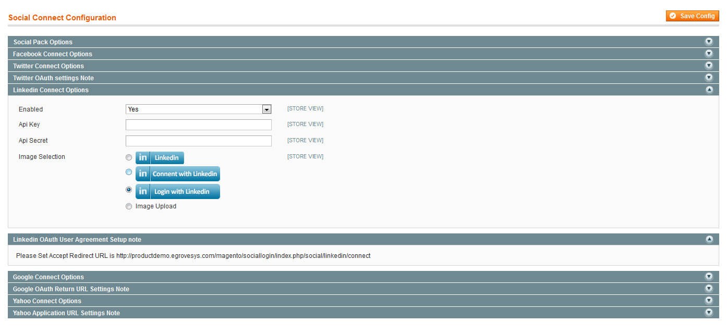The width and height of the screenshot is (727, 335).
Task: Expand Google OAuth Return URL arrow
Action: 709,288
